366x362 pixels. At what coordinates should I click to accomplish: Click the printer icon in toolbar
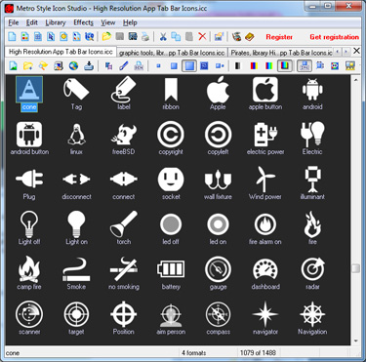click(x=145, y=36)
